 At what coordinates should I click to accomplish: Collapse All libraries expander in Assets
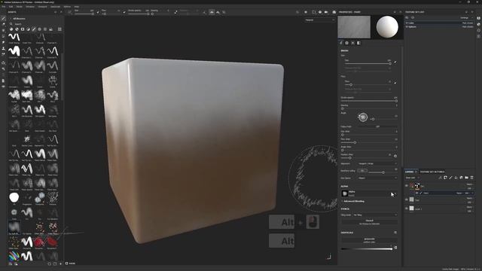(x=11, y=19)
